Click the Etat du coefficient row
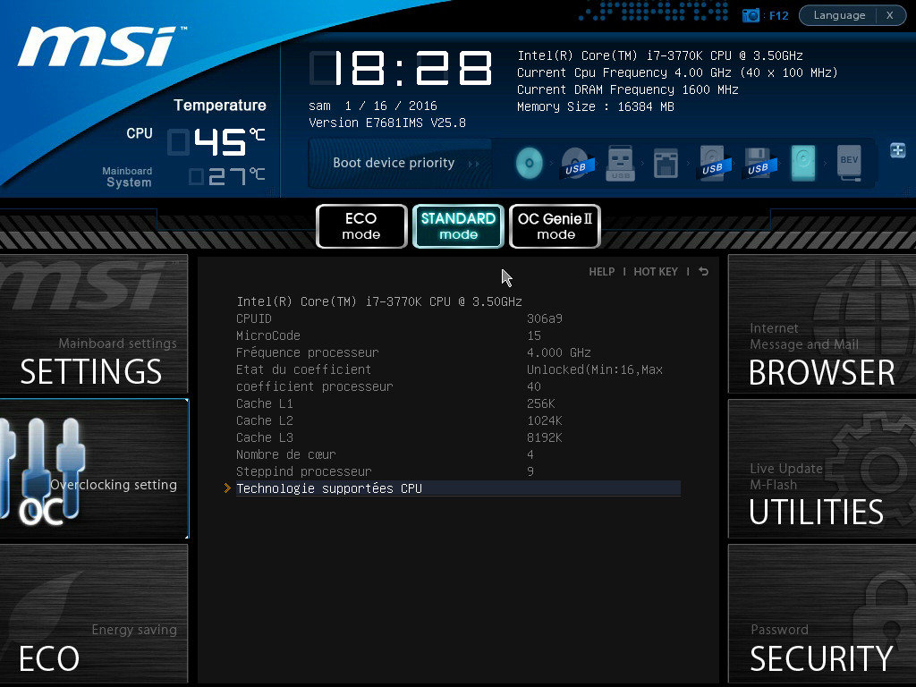This screenshot has height=687, width=916. click(458, 369)
